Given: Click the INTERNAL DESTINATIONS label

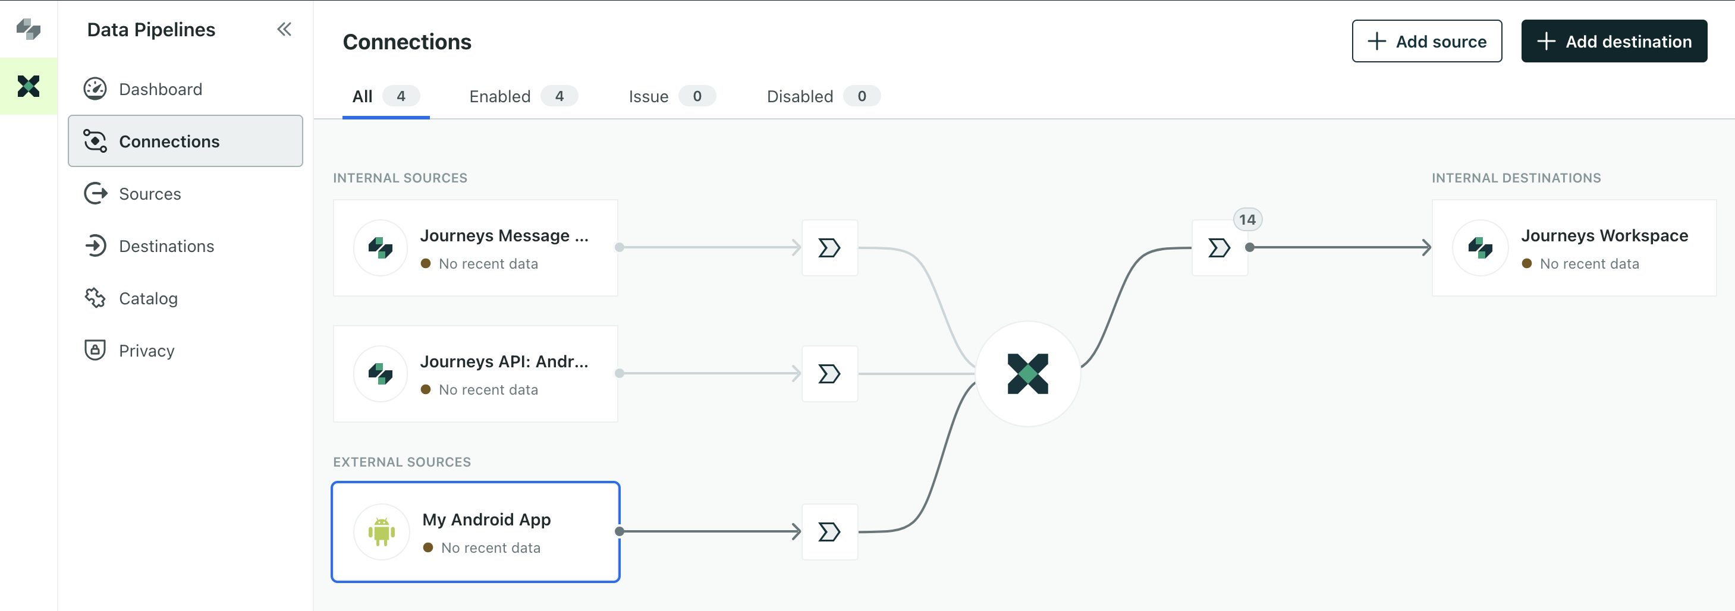Looking at the screenshot, I should 1516,178.
